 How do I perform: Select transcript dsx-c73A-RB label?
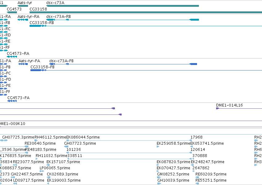(x=58, y=17)
